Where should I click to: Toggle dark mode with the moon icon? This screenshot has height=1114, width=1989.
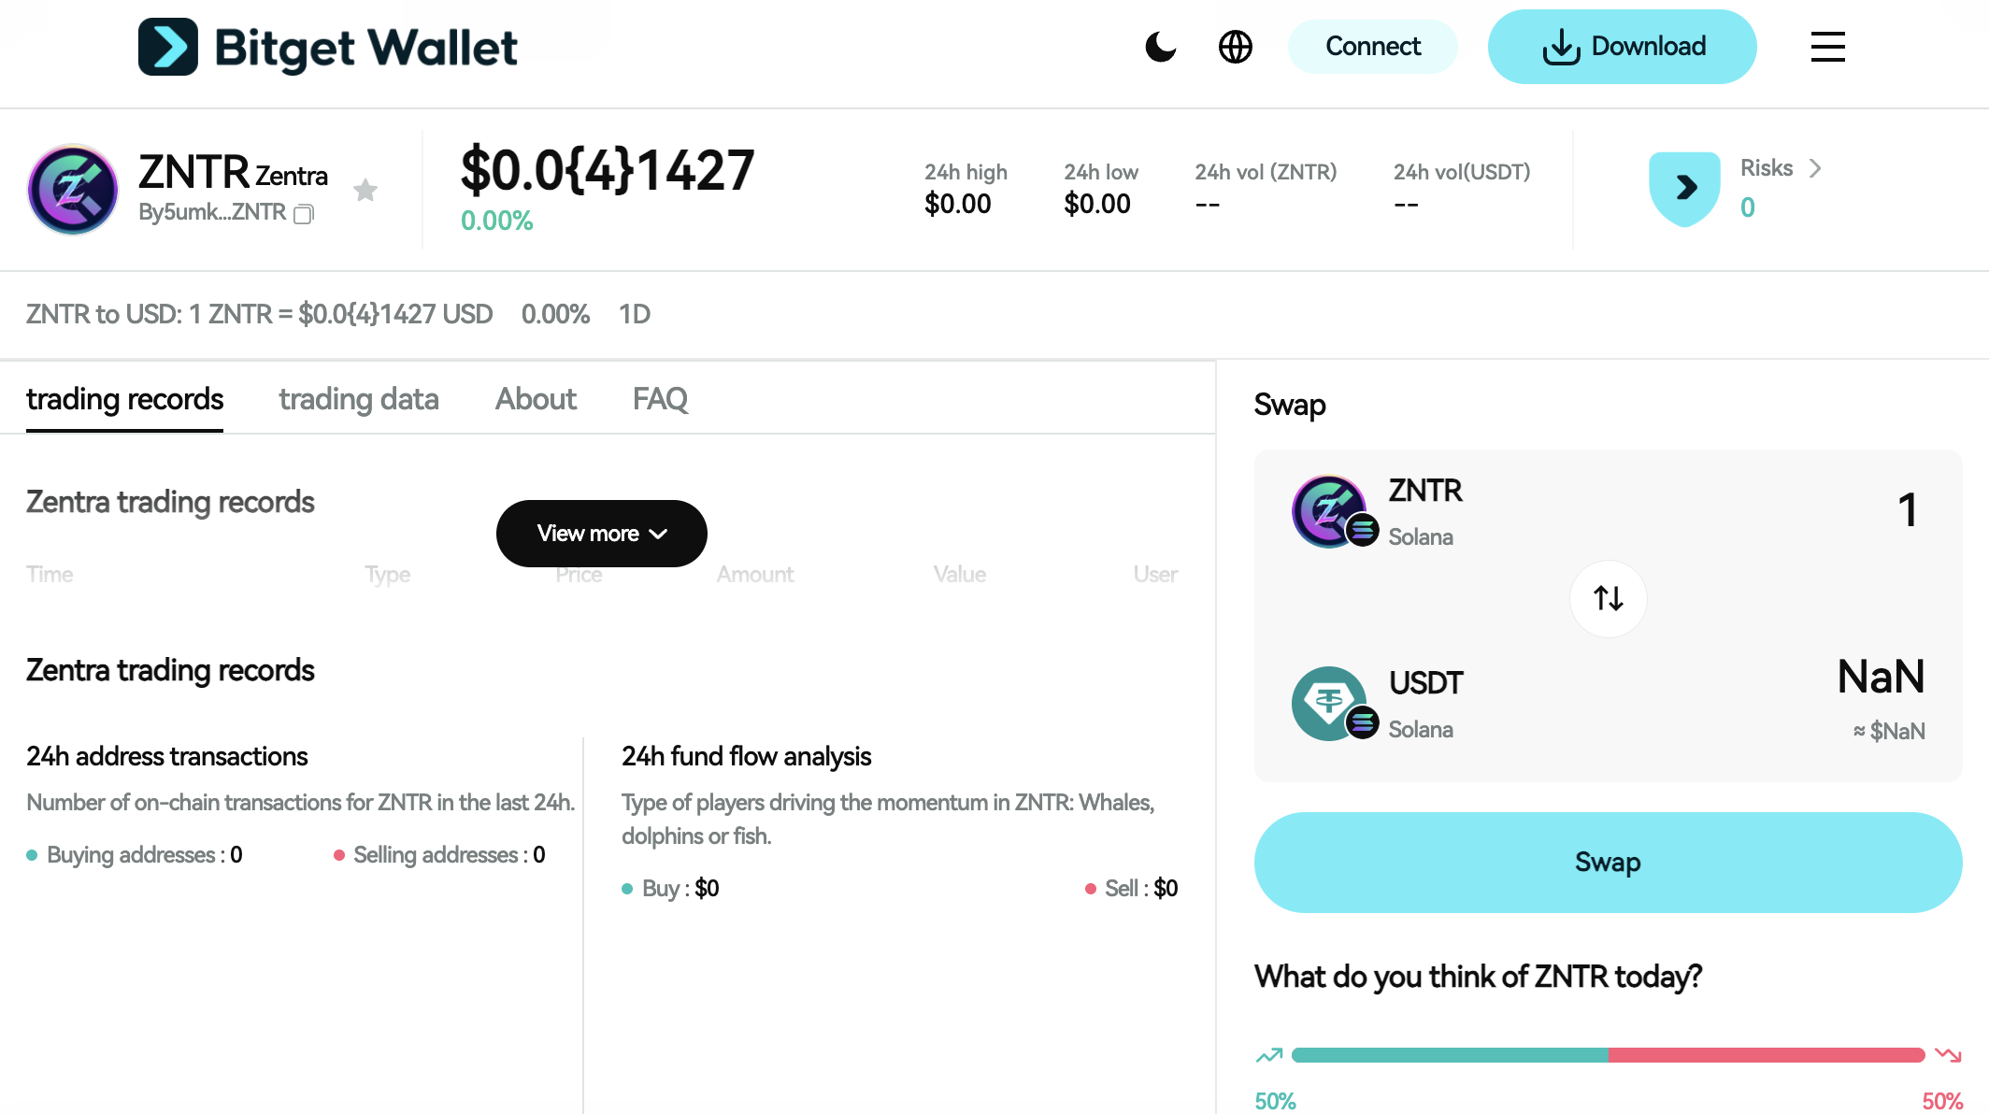click(x=1161, y=46)
